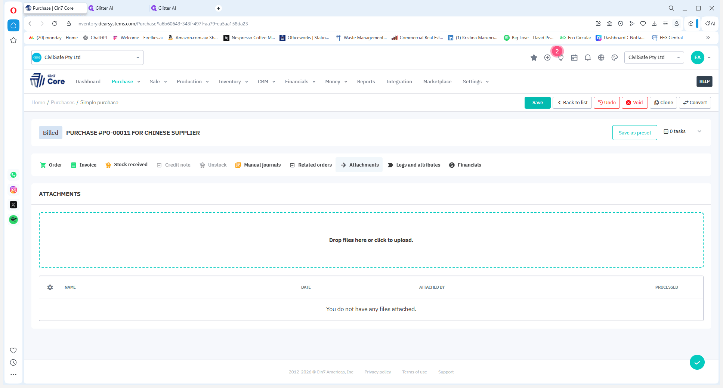This screenshot has width=723, height=388.
Task: Open notifications bell icon
Action: 588,58
